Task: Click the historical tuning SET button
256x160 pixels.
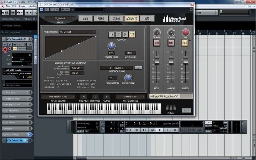Action: tap(138, 68)
